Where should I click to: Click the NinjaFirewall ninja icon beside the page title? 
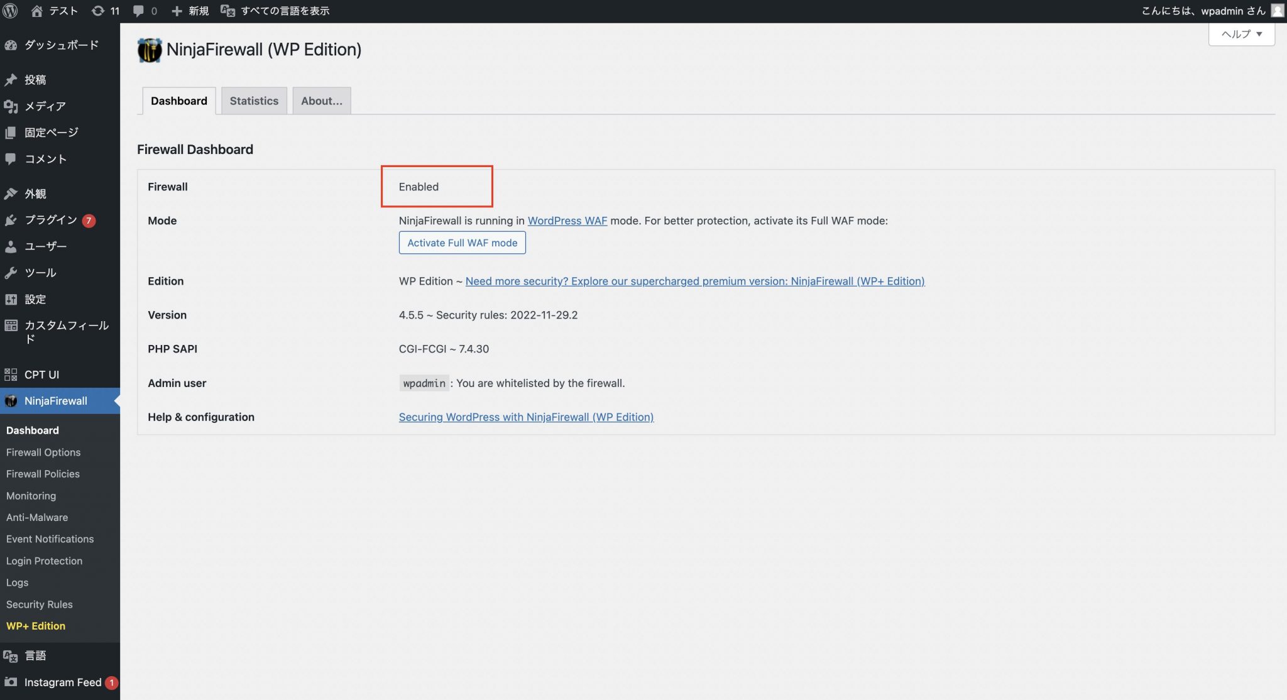(x=149, y=50)
